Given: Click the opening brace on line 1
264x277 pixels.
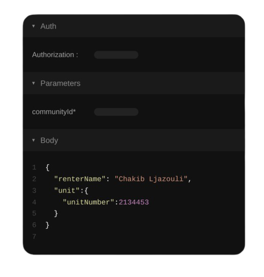Looking at the screenshot, I should pos(47,168).
